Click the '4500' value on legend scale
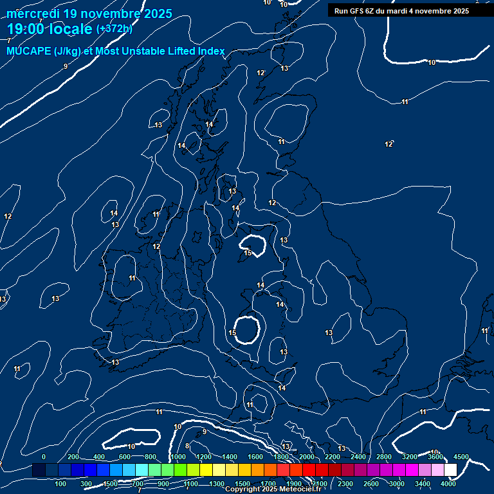This screenshot has width=494, height=494. tap(461, 456)
